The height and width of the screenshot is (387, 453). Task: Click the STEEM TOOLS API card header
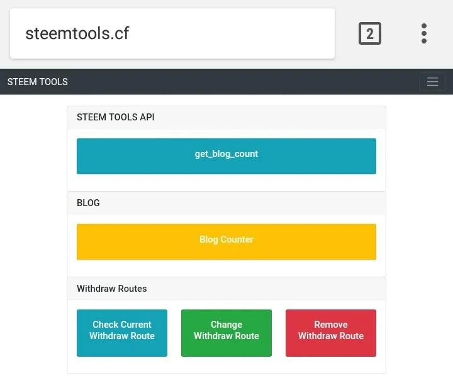tap(226, 117)
